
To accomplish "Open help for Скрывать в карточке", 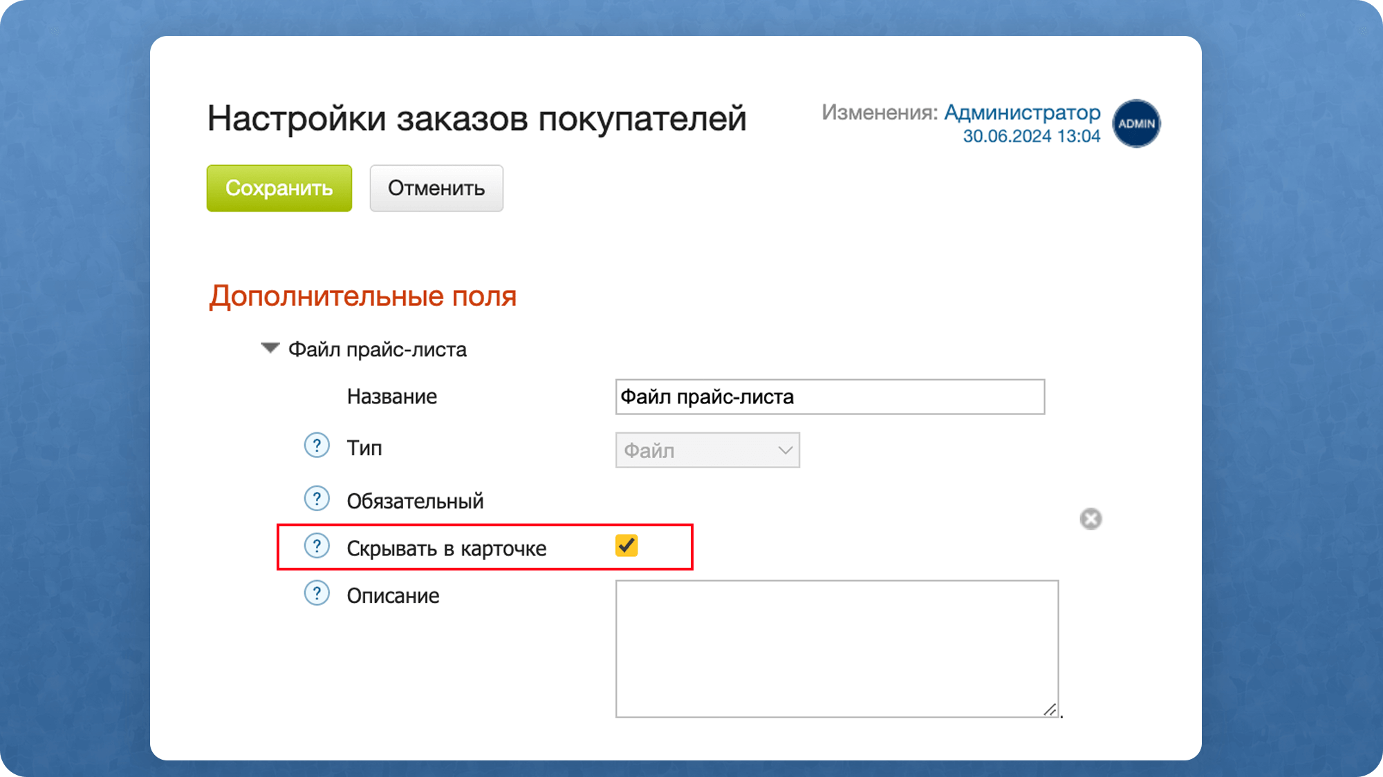I will [317, 546].
